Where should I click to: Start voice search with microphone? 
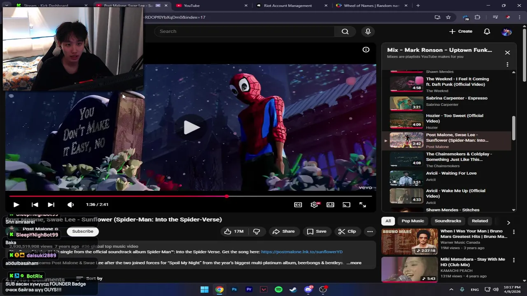[x=368, y=31]
